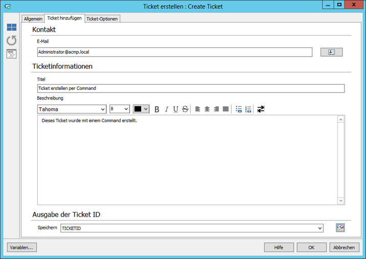Viewport: 366px width, 259px height.
Task: Click the Hilfe button
Action: pos(279,247)
